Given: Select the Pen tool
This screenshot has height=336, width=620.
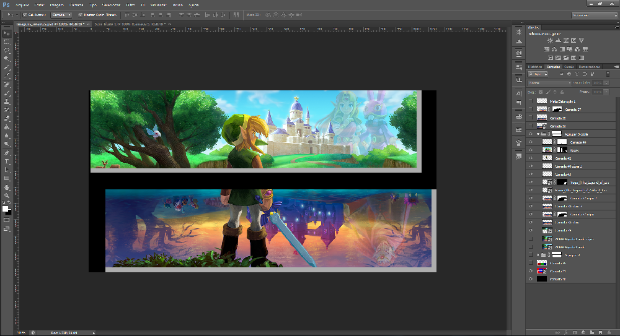Looking at the screenshot, I should (7, 153).
